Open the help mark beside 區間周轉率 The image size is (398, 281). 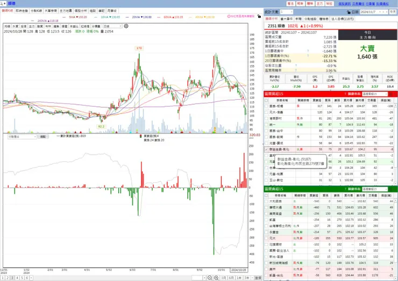[296, 70]
